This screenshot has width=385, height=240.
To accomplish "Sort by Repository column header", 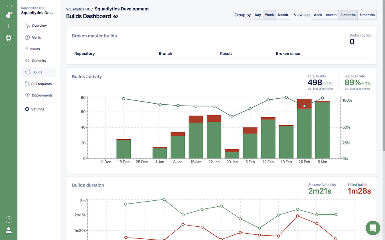I will [x=85, y=54].
